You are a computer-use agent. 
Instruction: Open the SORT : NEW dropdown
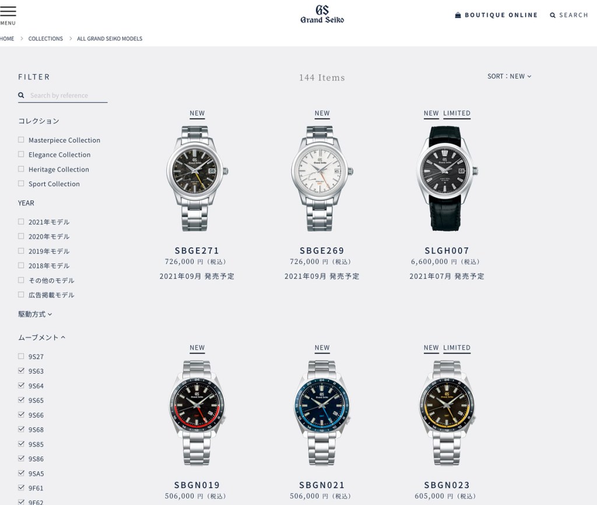[x=509, y=76]
